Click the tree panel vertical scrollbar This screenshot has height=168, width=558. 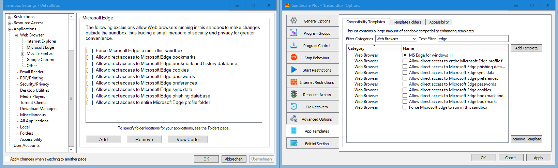(71, 98)
